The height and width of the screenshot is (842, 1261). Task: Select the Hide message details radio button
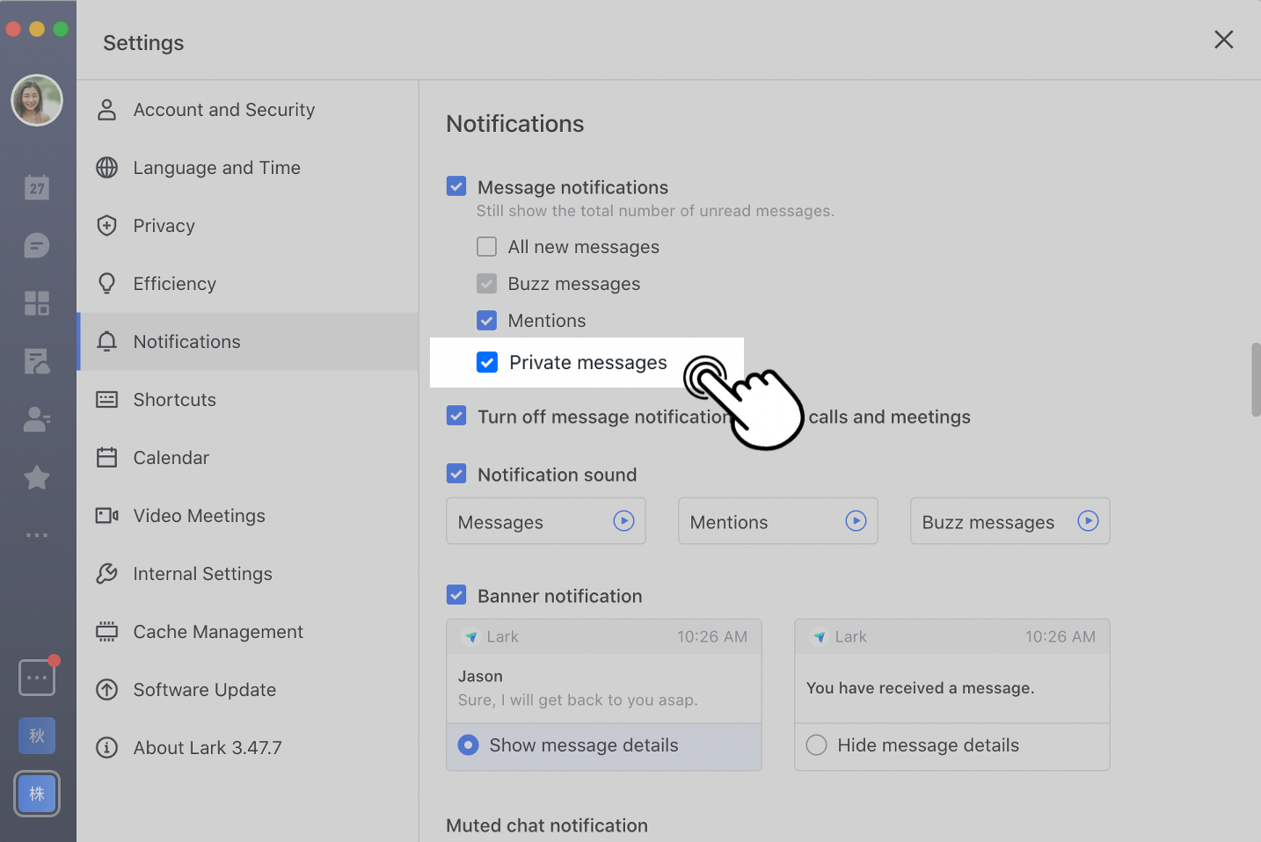point(816,744)
